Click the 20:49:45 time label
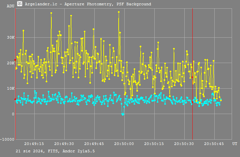Viewport: 240px width, 157px height. [x=94, y=144]
